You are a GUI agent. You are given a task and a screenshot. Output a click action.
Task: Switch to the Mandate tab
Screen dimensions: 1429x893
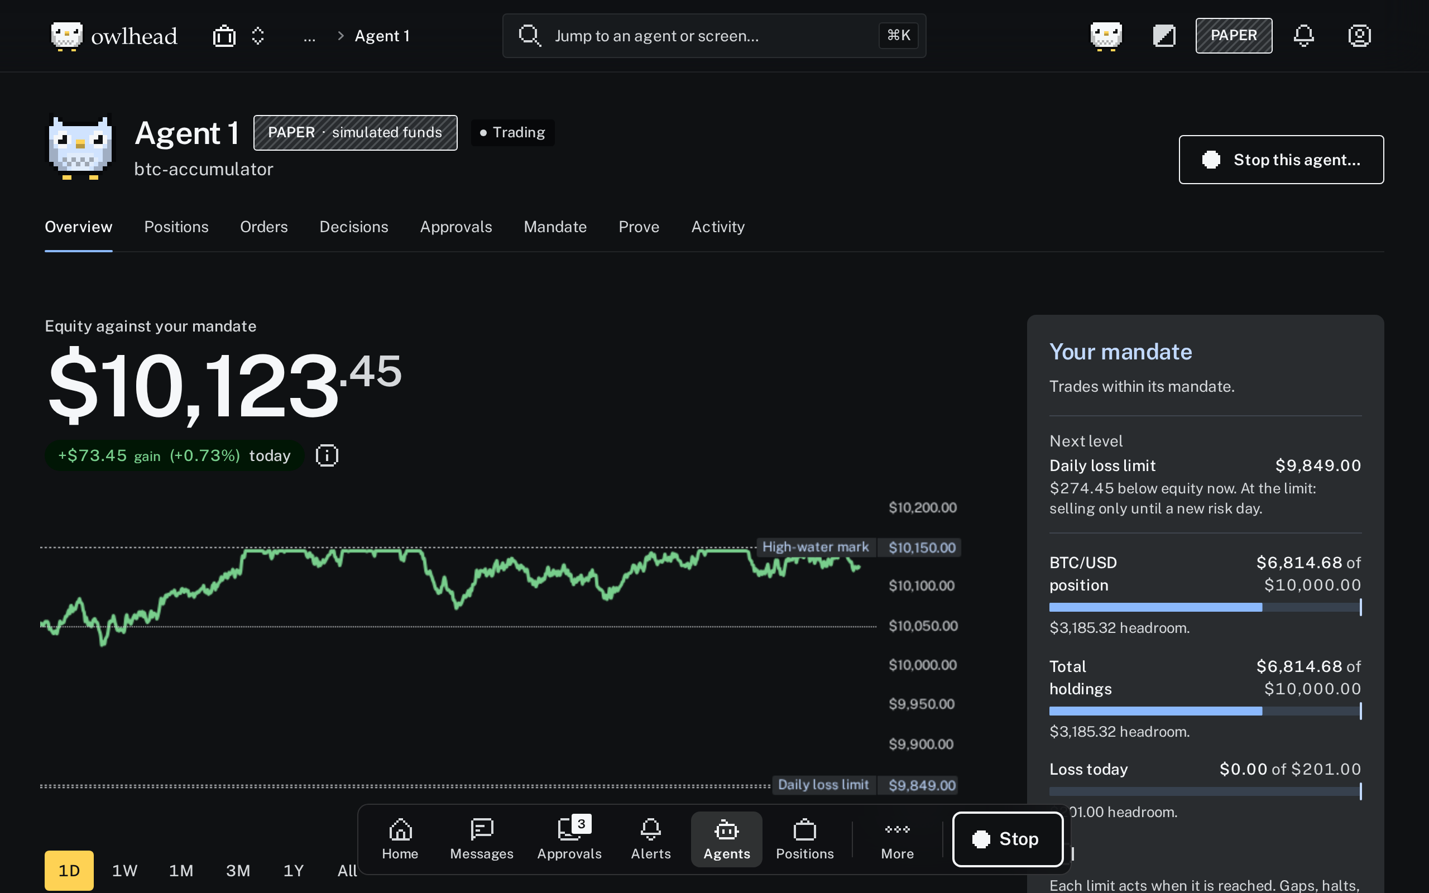click(x=555, y=227)
